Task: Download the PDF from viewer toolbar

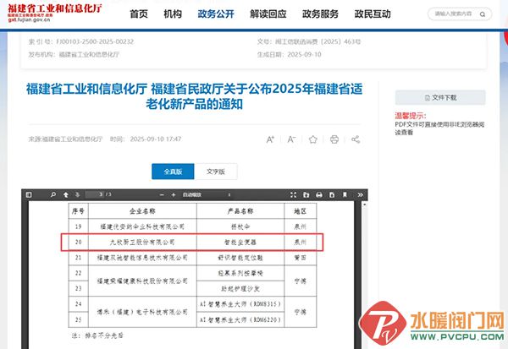Action: (x=332, y=194)
